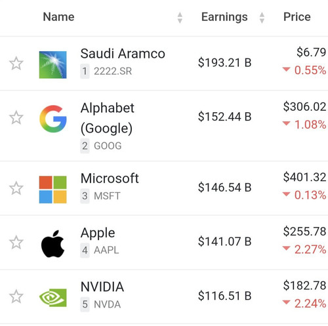
Task: Open the Microsoft company page link
Action: pos(110,178)
